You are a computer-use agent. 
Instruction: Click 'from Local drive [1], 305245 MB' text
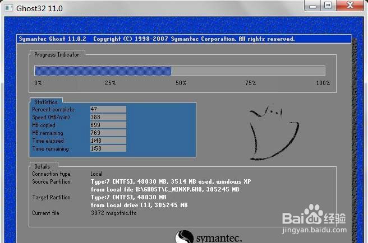tap(139, 205)
